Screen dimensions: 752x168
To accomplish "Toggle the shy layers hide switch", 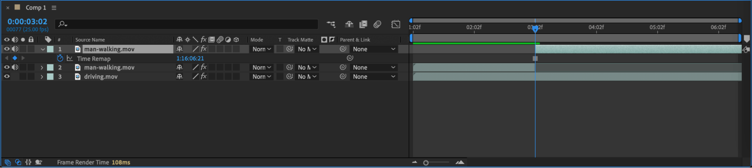I will 349,24.
